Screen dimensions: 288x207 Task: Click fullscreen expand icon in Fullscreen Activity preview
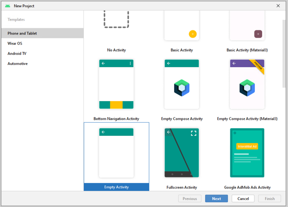coord(194,133)
